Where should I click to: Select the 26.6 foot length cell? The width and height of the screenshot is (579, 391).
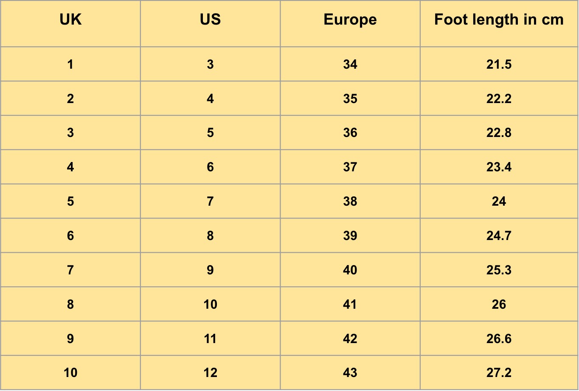point(499,339)
